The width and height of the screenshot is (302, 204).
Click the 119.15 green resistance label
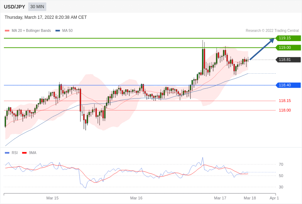[x=288, y=38]
